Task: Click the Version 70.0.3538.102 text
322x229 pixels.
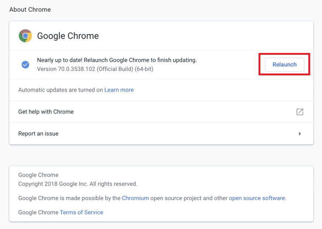Action: [x=95, y=69]
